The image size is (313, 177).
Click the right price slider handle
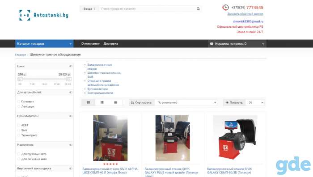click(x=69, y=79)
